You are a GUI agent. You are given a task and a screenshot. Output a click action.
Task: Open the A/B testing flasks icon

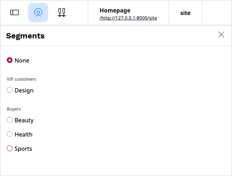point(62,12)
